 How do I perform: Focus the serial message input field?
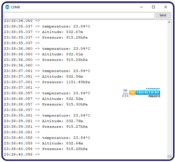79,15
